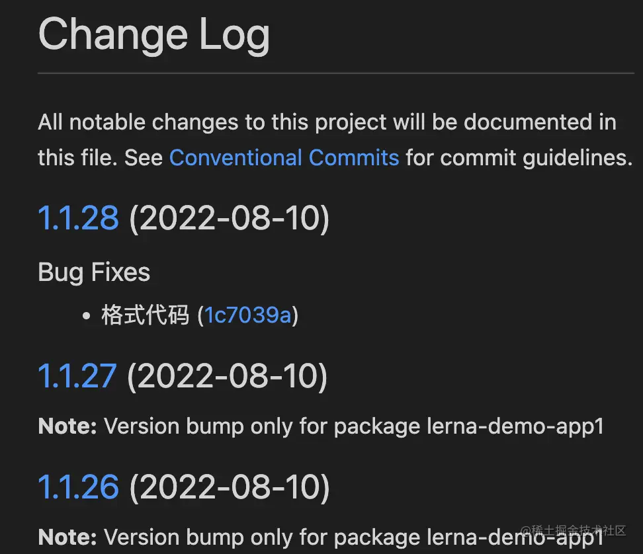Click the Bug Fixes subheading
Viewport: 643px width, 554px height.
tap(94, 272)
